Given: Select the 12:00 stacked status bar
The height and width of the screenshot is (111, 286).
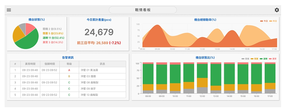Looking at the screenshot, I should tap(202, 78).
